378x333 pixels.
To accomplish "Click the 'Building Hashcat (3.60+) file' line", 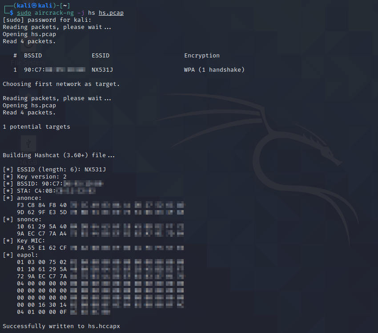I will click(x=59, y=155).
